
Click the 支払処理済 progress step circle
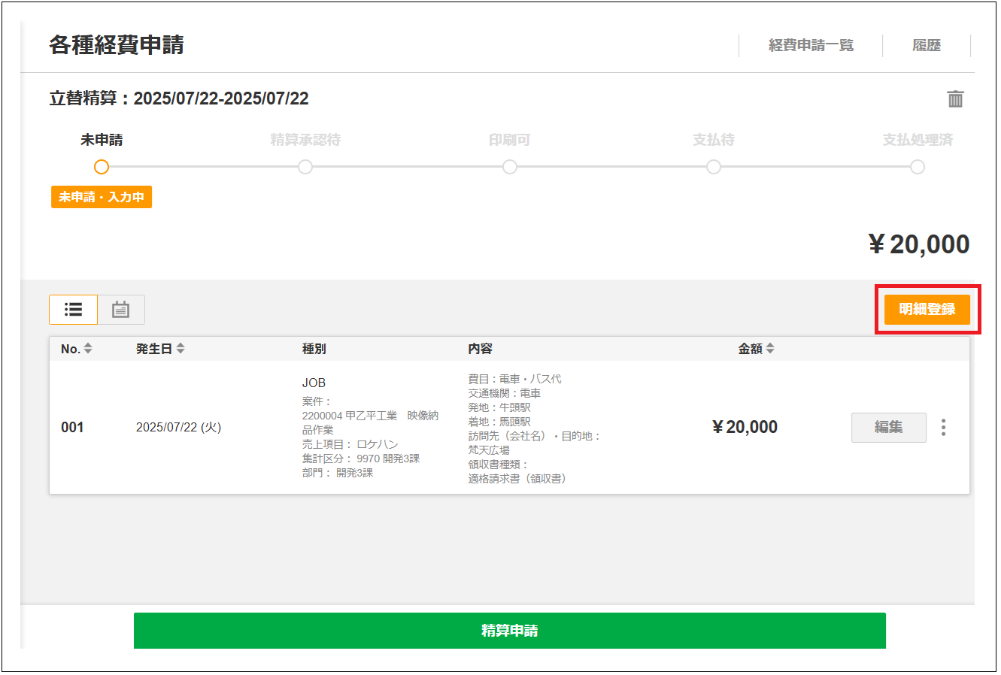(918, 167)
